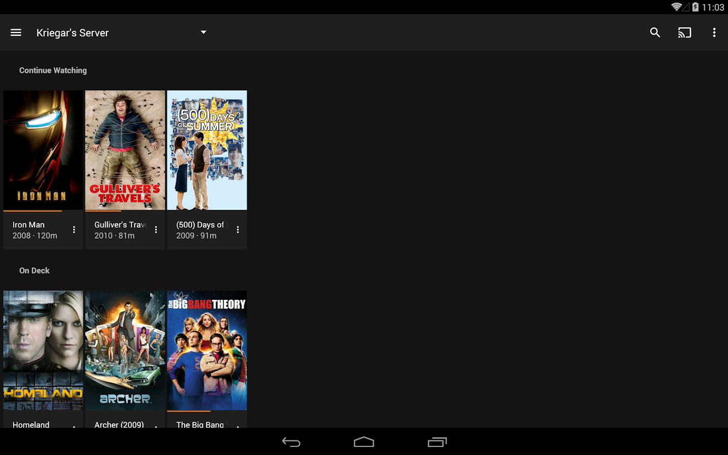
Task: Click the Continue Watching section header
Action: pyautogui.click(x=53, y=70)
